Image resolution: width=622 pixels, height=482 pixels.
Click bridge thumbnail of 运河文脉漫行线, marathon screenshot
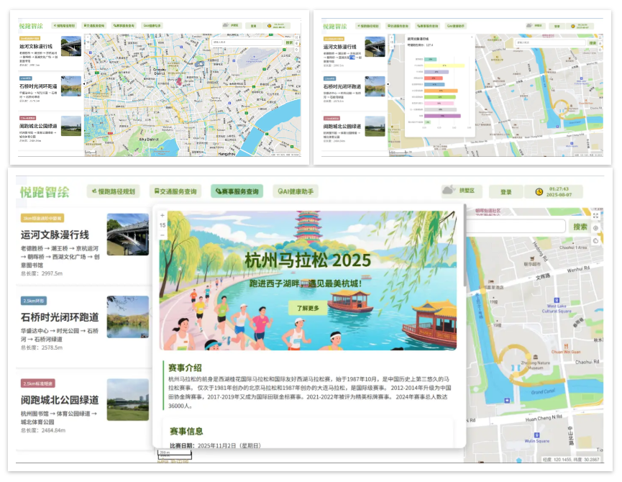click(x=128, y=234)
